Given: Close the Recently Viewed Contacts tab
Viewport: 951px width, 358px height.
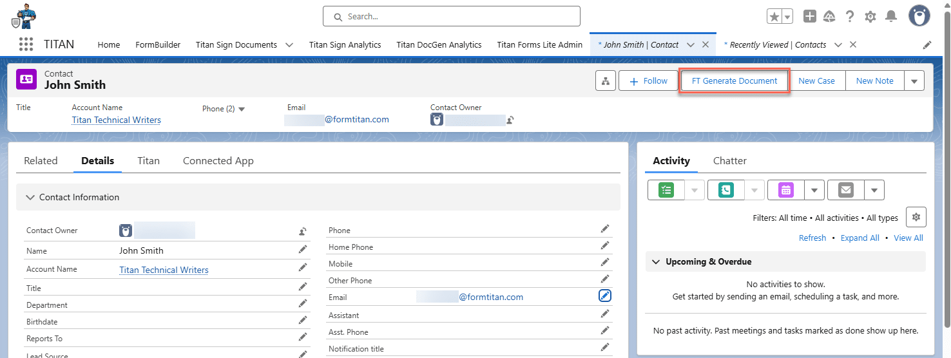Looking at the screenshot, I should [853, 45].
